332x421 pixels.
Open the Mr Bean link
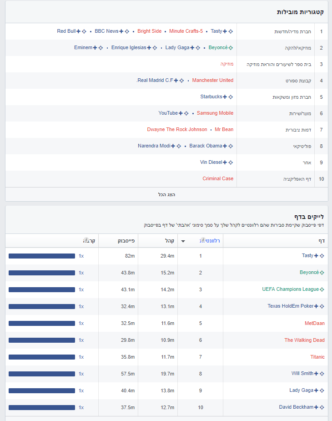point(224,129)
